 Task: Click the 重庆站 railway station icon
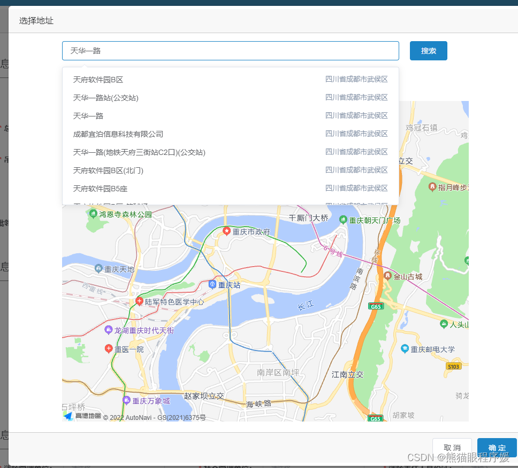click(x=212, y=284)
